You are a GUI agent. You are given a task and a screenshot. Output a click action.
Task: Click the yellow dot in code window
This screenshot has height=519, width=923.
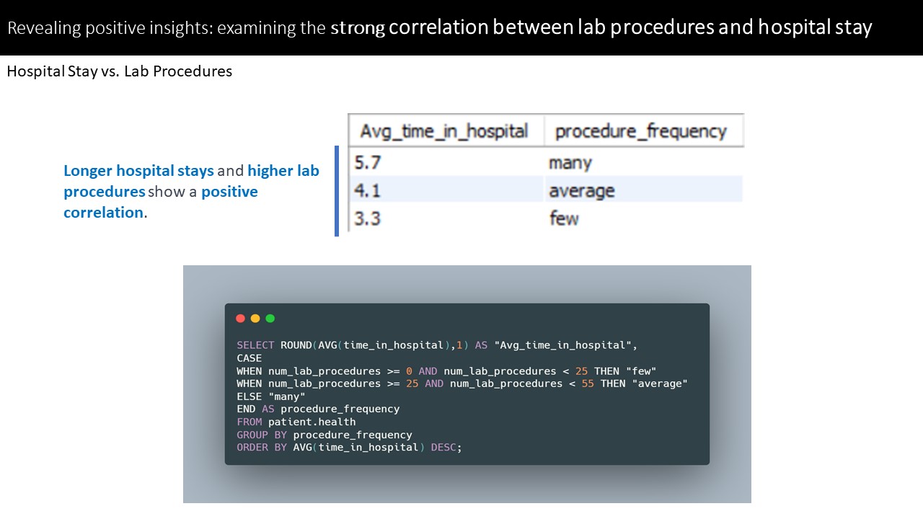pos(255,319)
